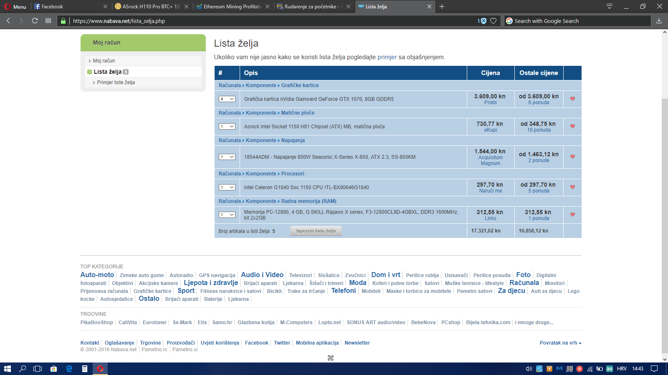Go back using the browser back arrow
The width and height of the screenshot is (668, 375).
point(8,21)
